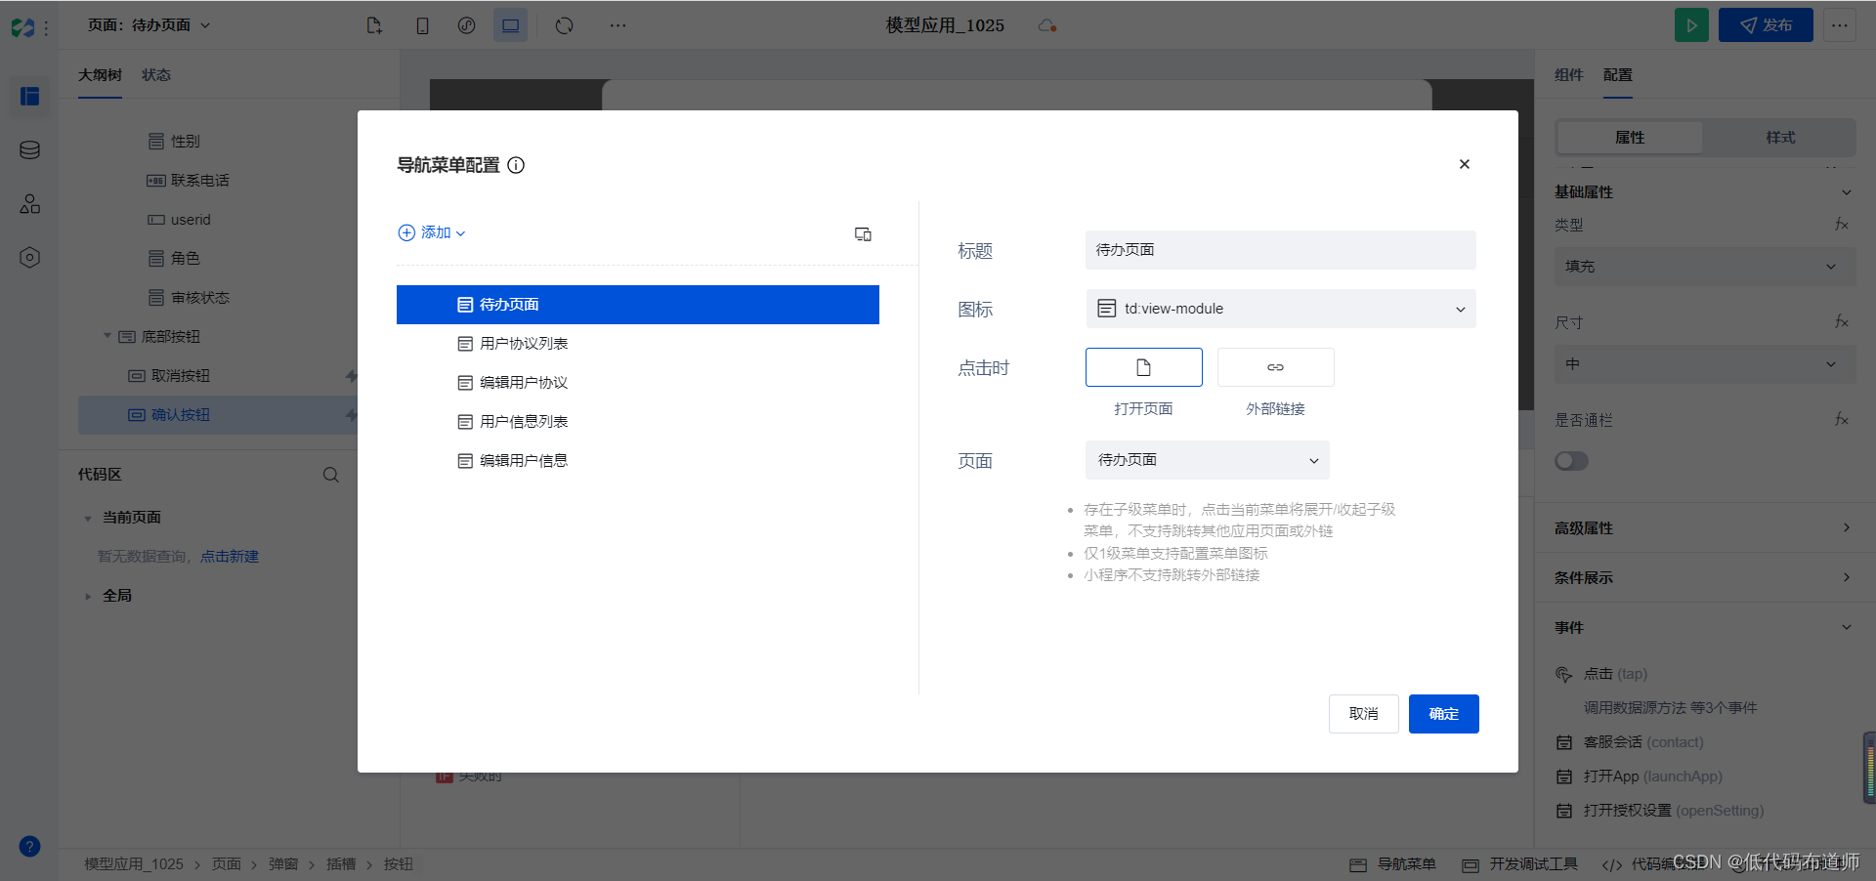Close the 导航菜单配置 dialog

click(x=1464, y=164)
